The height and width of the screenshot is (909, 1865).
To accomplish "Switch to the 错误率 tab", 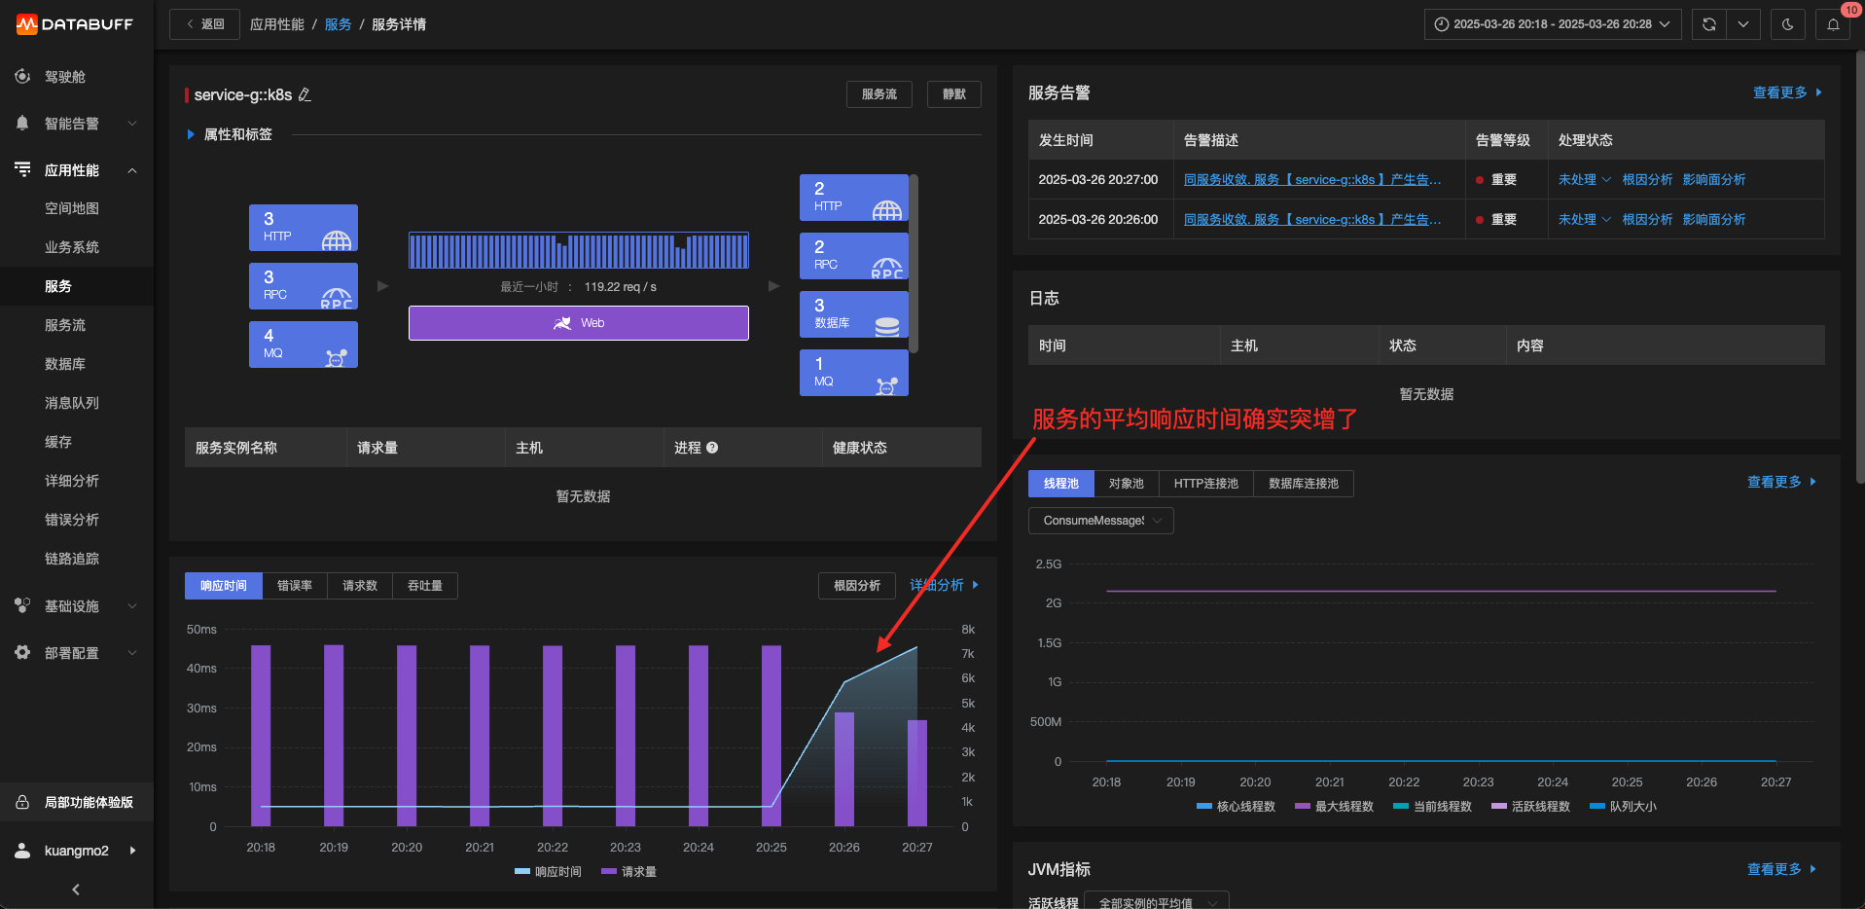I will point(295,586).
